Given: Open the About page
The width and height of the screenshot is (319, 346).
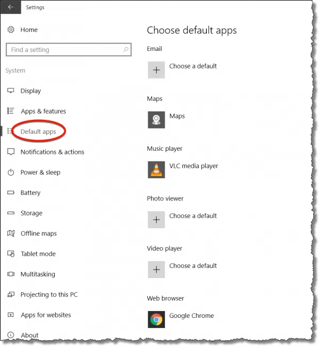Looking at the screenshot, I should pos(30,335).
